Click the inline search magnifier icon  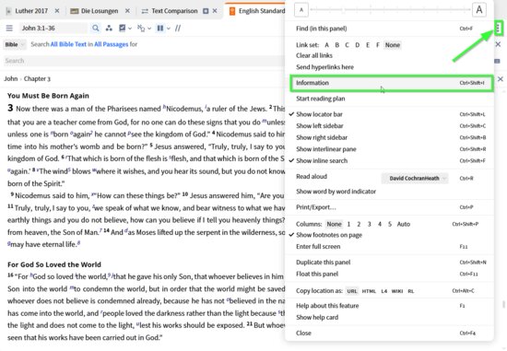click(95, 29)
